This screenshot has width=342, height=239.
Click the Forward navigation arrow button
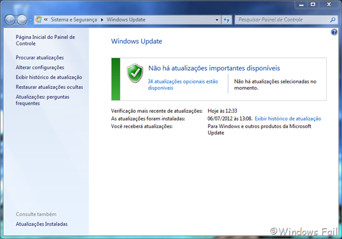22,20
